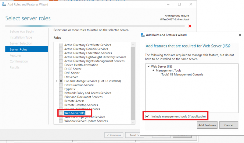The width and height of the screenshot is (244, 143).
Task: Collapse Management Tools tree node
Action: (x=153, y=70)
